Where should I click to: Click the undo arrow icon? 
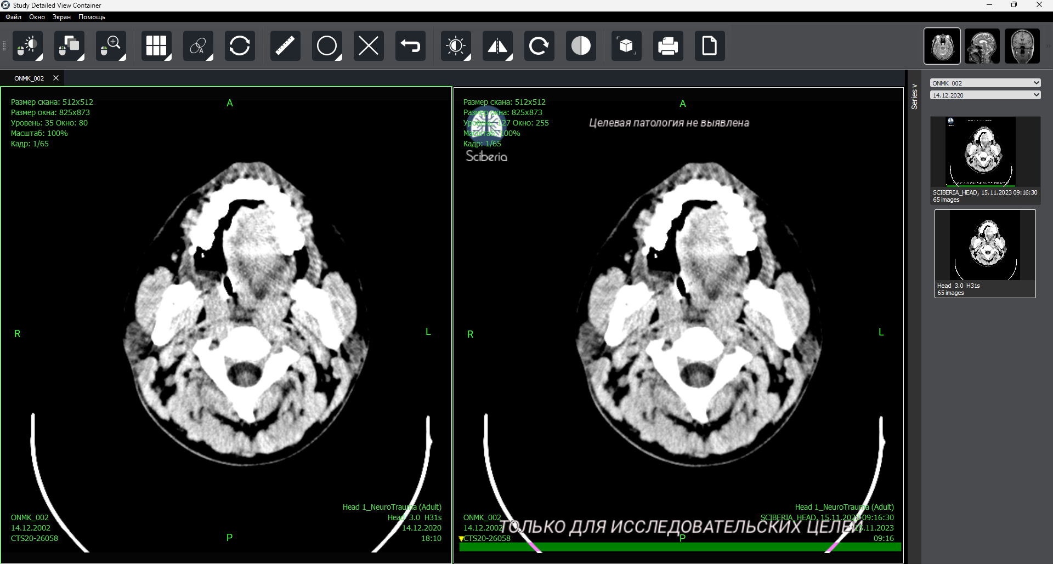(x=410, y=46)
